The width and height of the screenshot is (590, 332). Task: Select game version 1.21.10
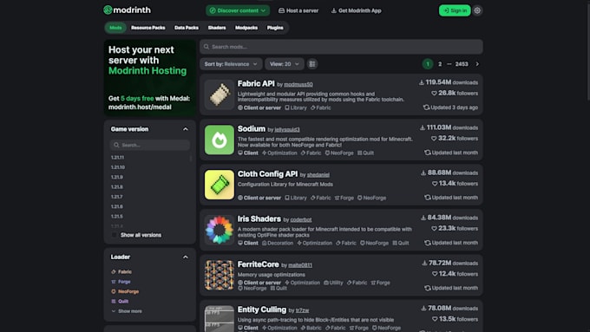pos(118,167)
